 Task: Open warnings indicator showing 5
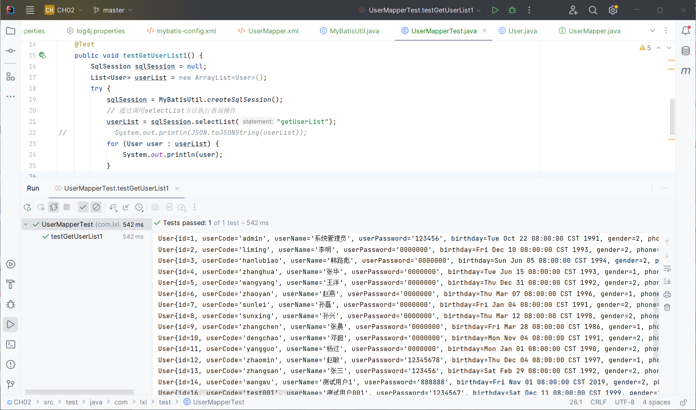645,48
